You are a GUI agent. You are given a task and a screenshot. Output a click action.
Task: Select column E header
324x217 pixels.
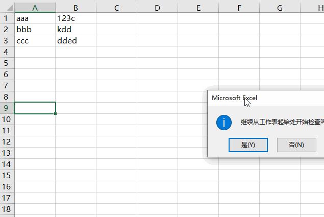tap(198, 8)
